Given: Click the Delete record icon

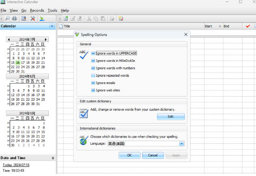Looking at the screenshot, I should [80, 18].
